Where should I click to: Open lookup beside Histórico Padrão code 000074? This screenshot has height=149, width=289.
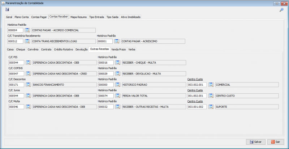[x=118, y=96]
